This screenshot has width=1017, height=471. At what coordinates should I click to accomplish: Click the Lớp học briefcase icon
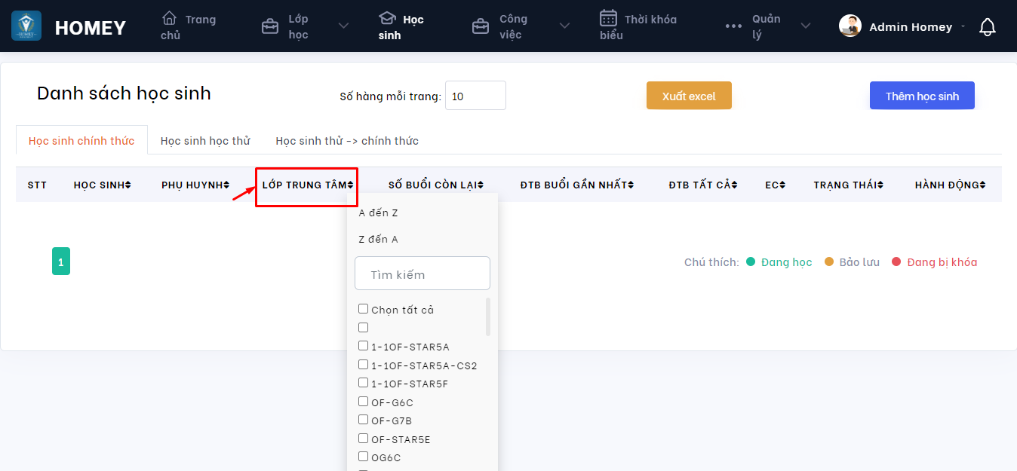(269, 27)
